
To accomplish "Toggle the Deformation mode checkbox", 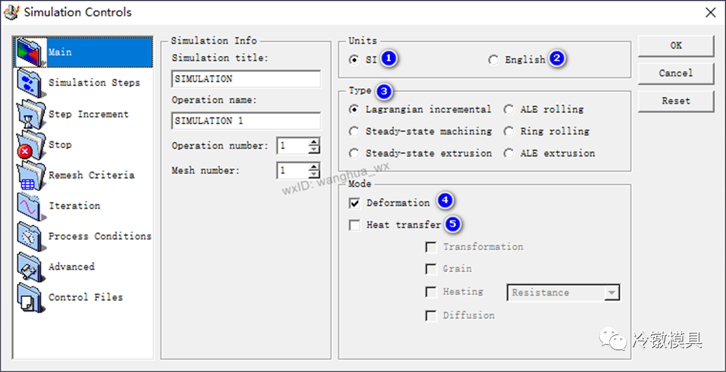I will (355, 203).
